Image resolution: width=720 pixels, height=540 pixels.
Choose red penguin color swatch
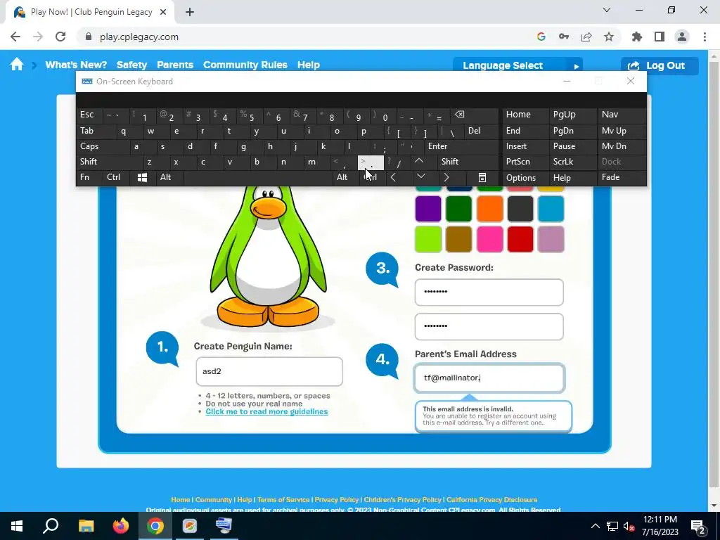coord(520,239)
